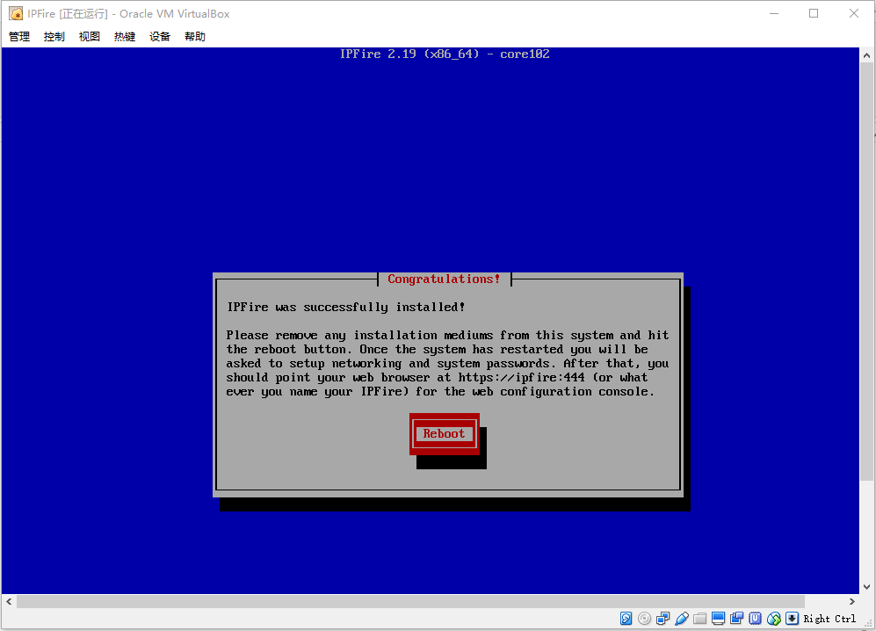This screenshot has height=631, width=876.
Task: Click the USB devices status icon
Action: (681, 618)
